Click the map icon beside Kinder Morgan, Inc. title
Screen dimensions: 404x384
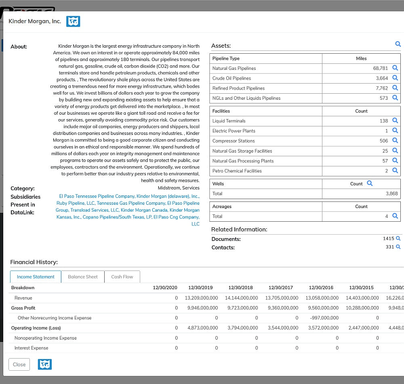[x=73, y=21]
